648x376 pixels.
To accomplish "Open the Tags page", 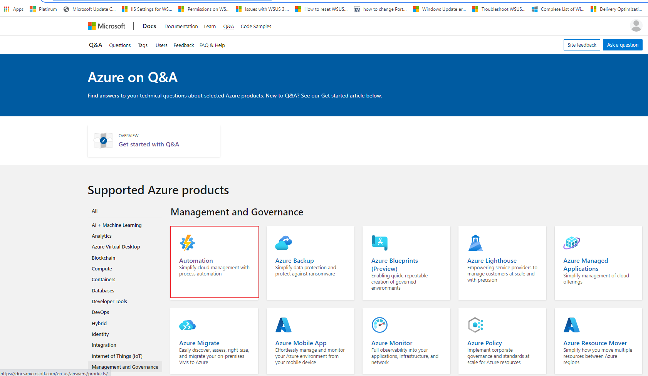I will coord(143,45).
